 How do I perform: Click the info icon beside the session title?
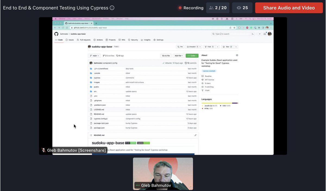[112, 8]
